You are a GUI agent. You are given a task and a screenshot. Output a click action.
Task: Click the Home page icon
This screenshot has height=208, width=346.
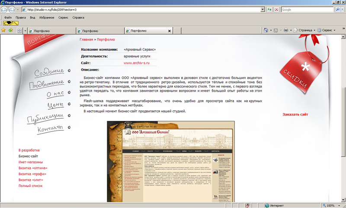pos(266,30)
